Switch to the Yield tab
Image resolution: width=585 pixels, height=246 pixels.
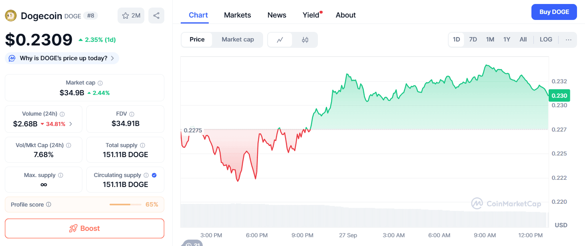pos(311,15)
